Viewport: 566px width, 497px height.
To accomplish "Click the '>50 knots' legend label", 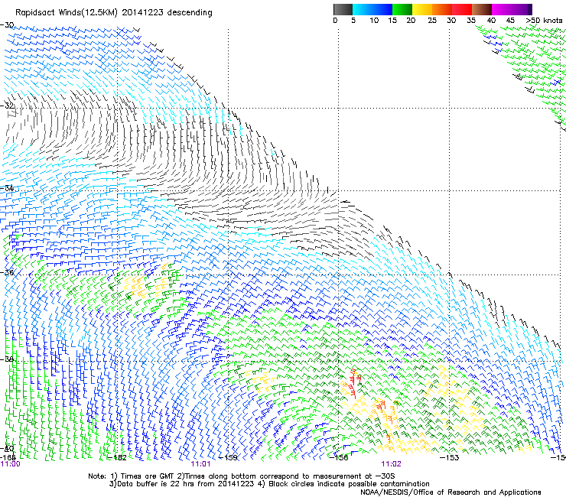I will click(545, 21).
